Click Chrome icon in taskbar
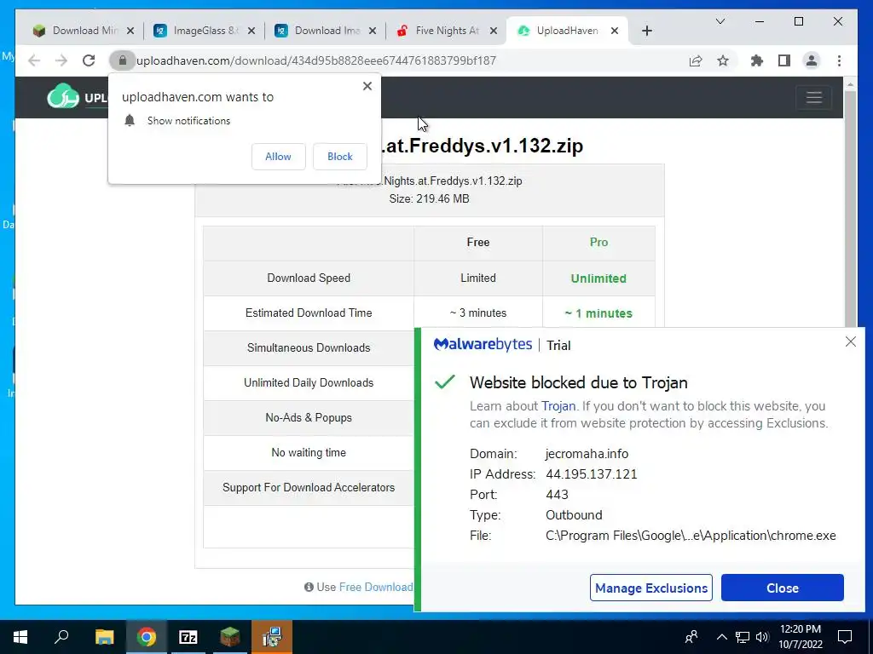This screenshot has width=873, height=654. [147, 637]
